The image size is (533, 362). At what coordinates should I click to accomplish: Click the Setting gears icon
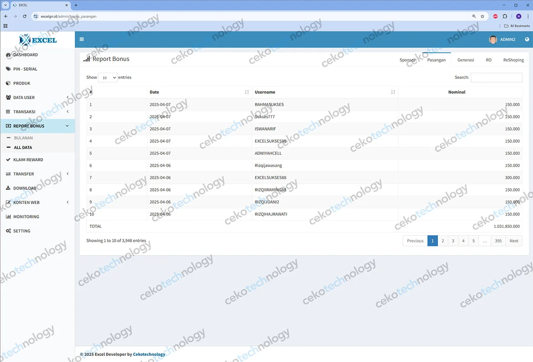[x=8, y=231]
